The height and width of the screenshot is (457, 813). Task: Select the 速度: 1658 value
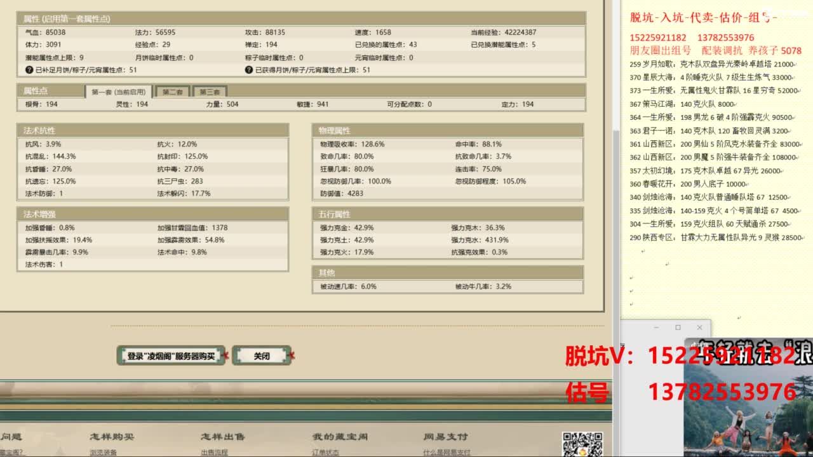tap(373, 32)
